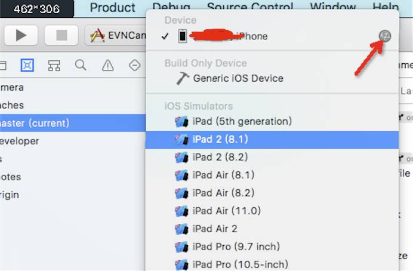This screenshot has width=413, height=271.
Task: Choose the iPad Air (11.0) simulator
Action: 272,211
